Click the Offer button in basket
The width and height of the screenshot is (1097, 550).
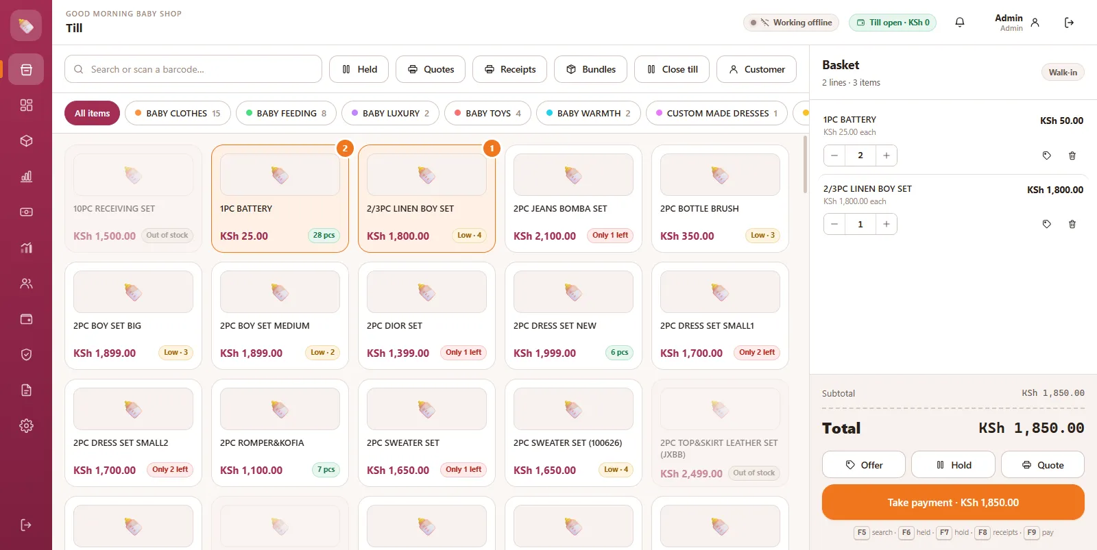(864, 464)
